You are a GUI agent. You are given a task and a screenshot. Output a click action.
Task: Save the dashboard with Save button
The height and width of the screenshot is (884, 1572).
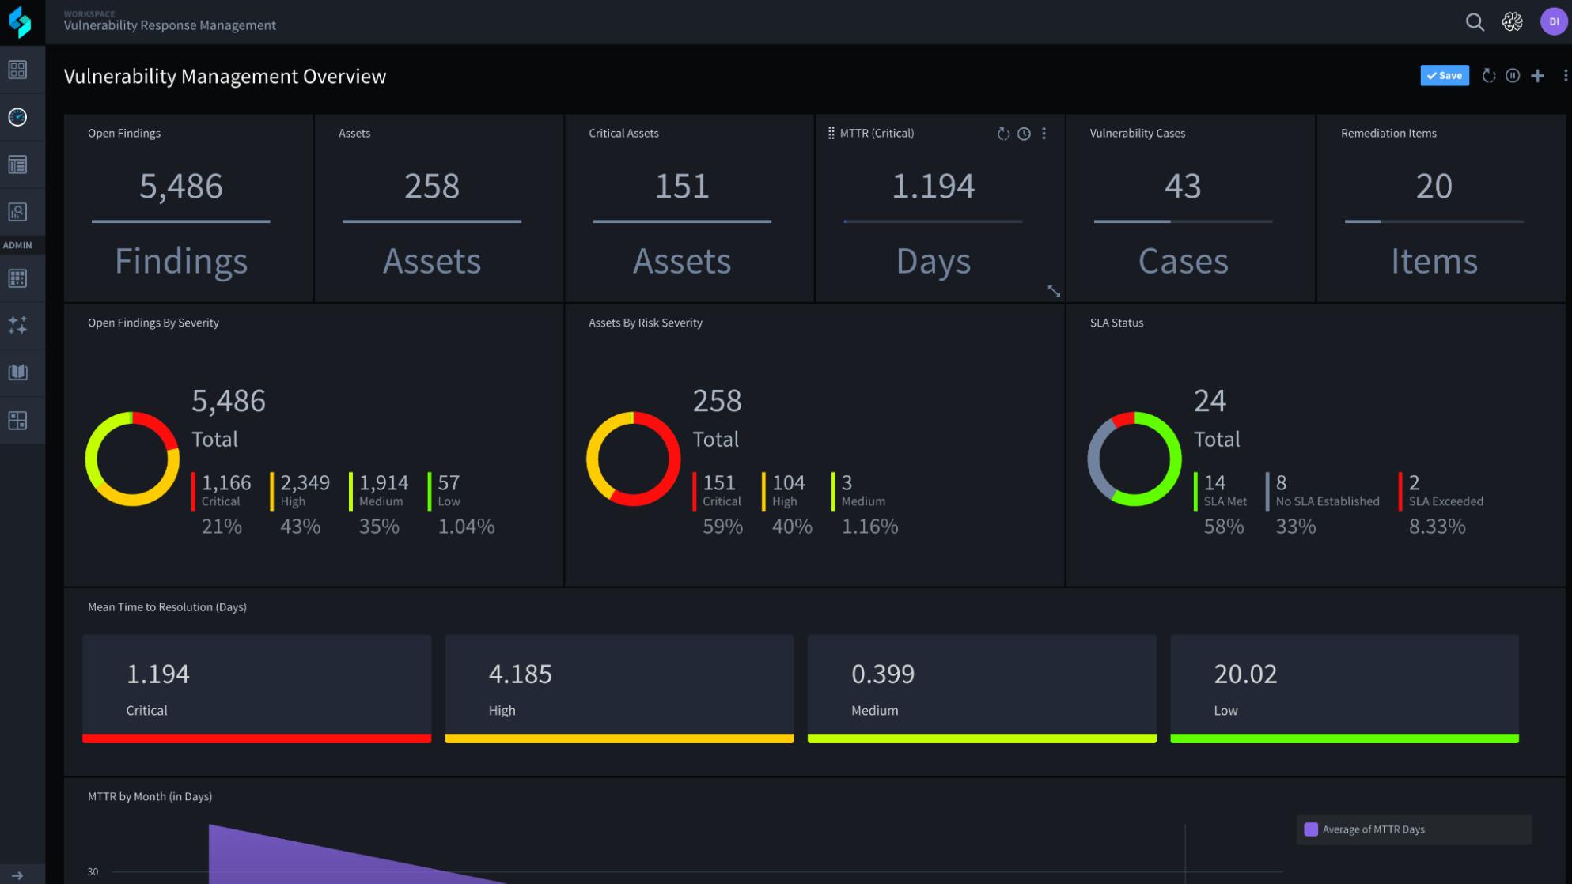1444,76
